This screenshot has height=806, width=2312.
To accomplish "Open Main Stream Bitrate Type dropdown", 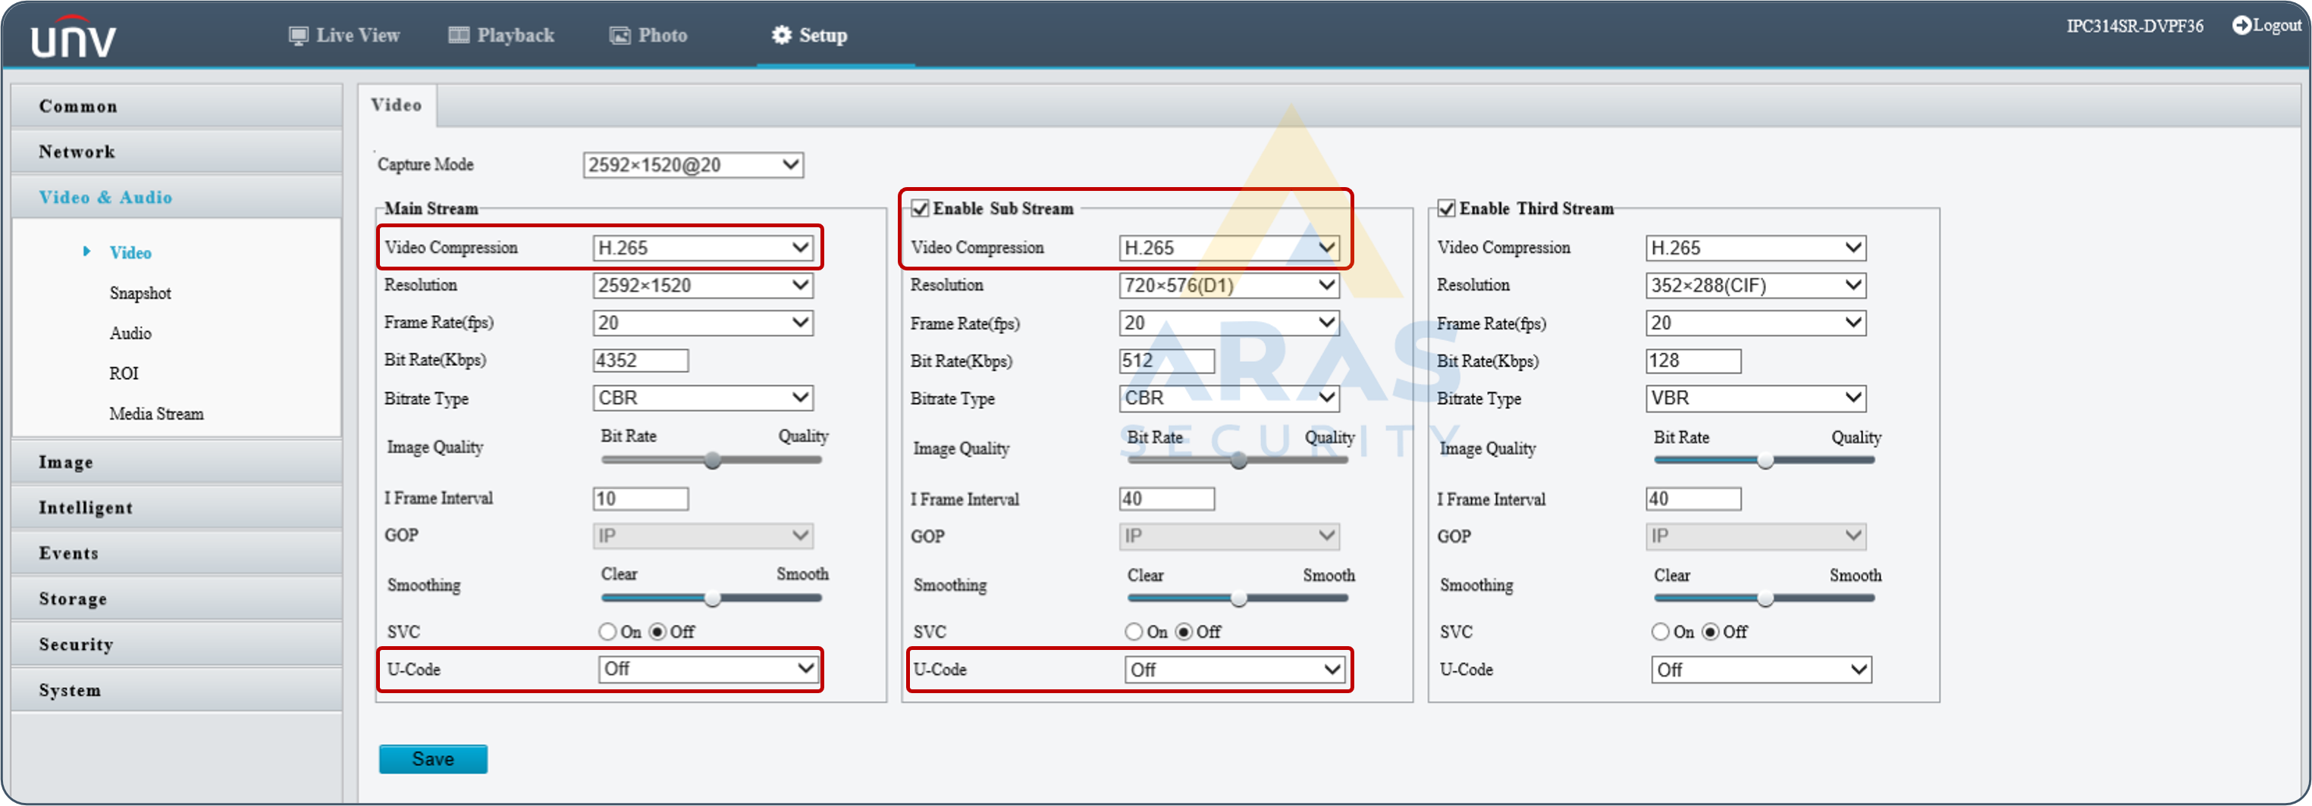I will click(703, 398).
